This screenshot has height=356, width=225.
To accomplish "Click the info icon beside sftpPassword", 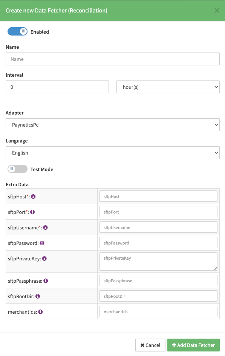I will (x=42, y=243).
